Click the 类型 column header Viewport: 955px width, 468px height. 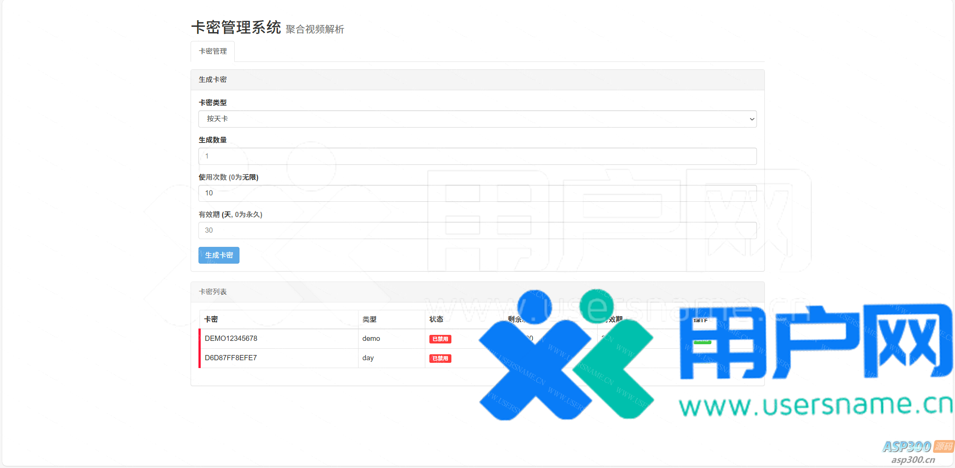369,319
